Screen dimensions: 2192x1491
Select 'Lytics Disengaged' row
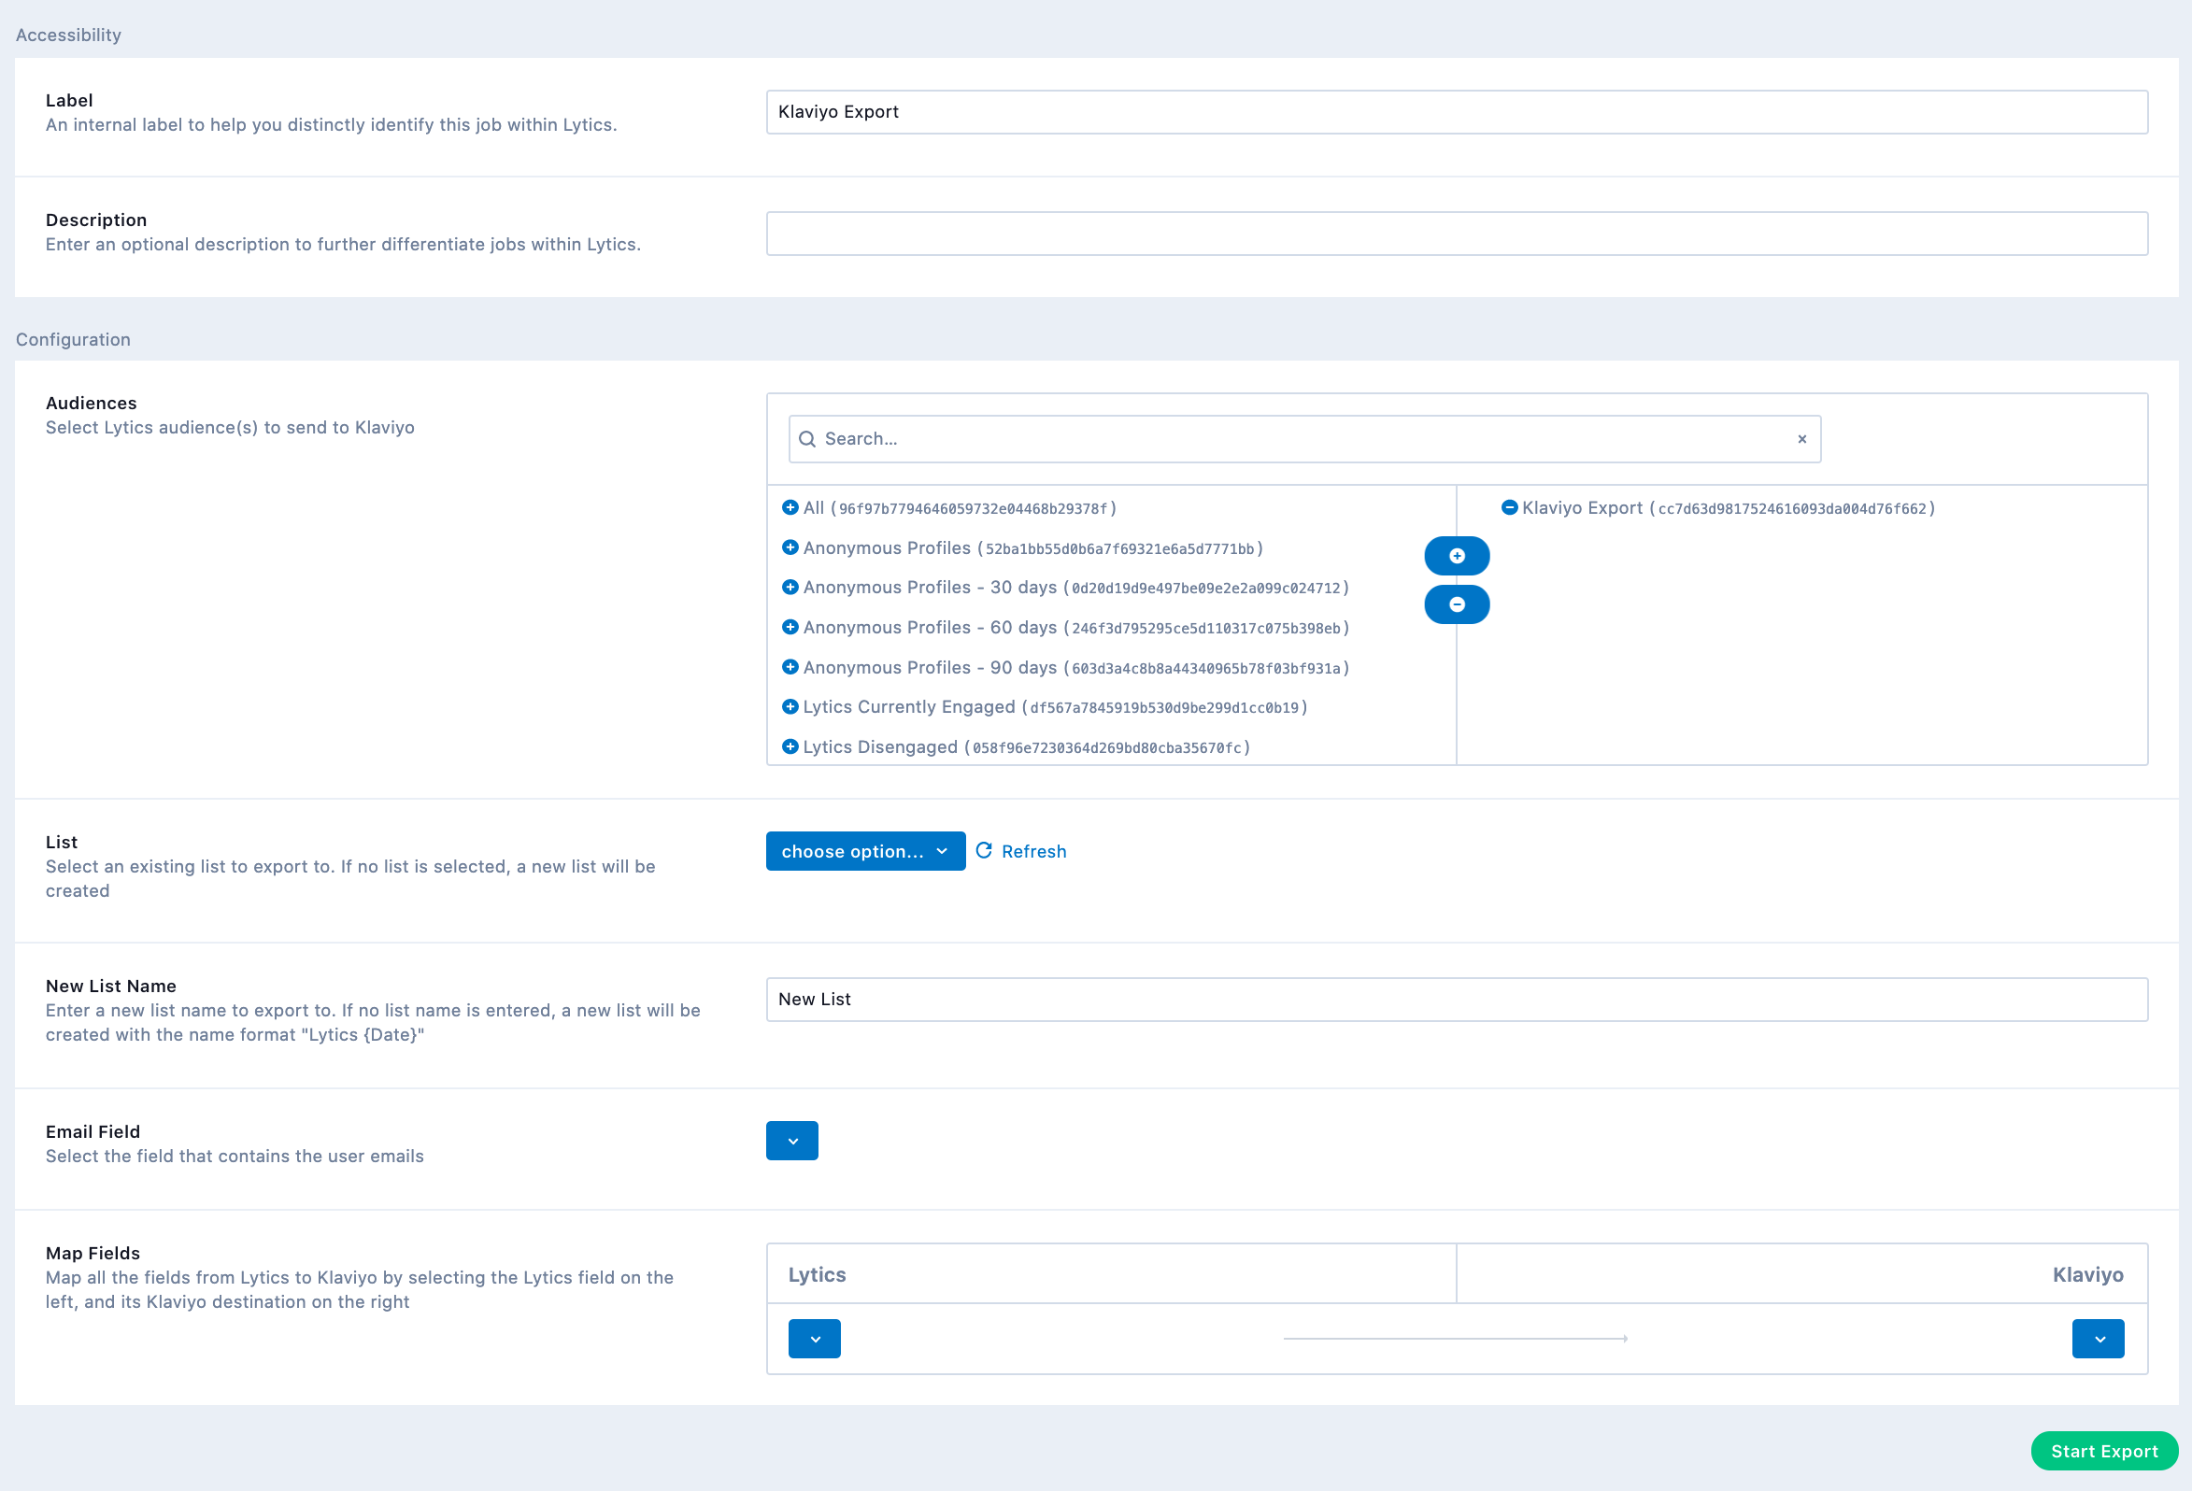click(1026, 747)
